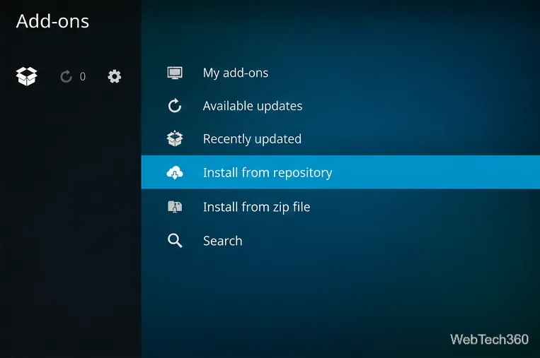The height and width of the screenshot is (358, 540).
Task: Select Available updates entry
Action: click(340, 106)
